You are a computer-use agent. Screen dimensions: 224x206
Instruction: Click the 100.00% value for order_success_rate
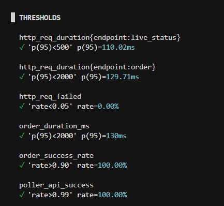click(x=112, y=165)
